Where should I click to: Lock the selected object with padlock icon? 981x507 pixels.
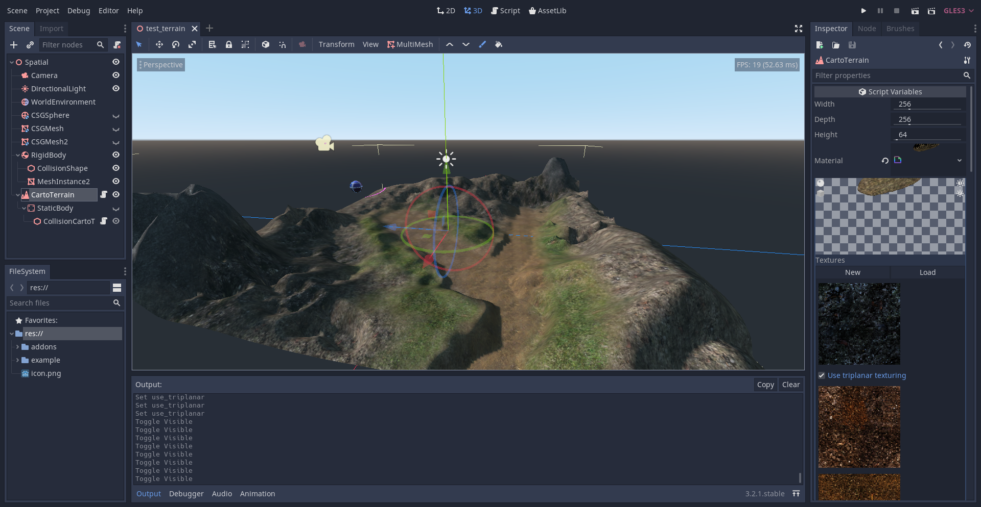point(229,45)
